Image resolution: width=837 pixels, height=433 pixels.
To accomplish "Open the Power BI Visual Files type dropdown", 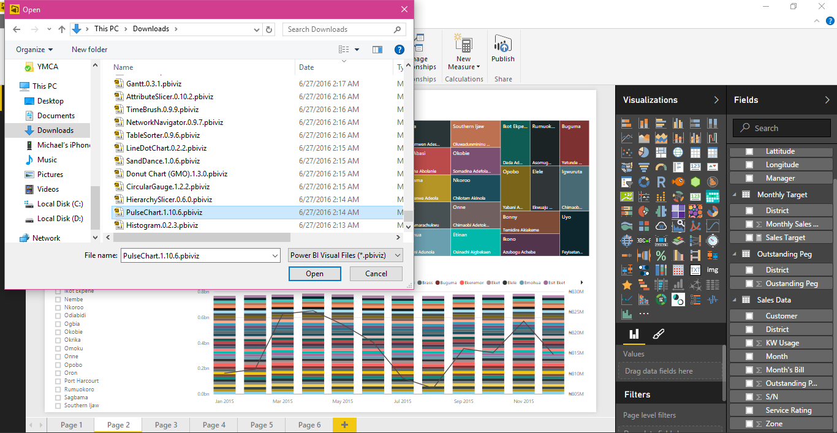I will tap(398, 255).
